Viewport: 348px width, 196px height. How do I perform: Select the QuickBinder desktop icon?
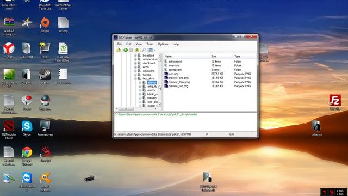pos(9,78)
